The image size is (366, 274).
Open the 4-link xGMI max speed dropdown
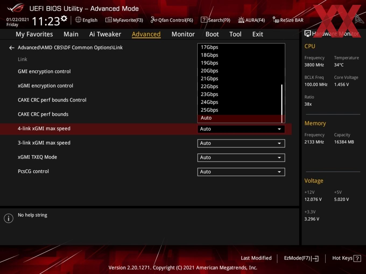(x=241, y=129)
